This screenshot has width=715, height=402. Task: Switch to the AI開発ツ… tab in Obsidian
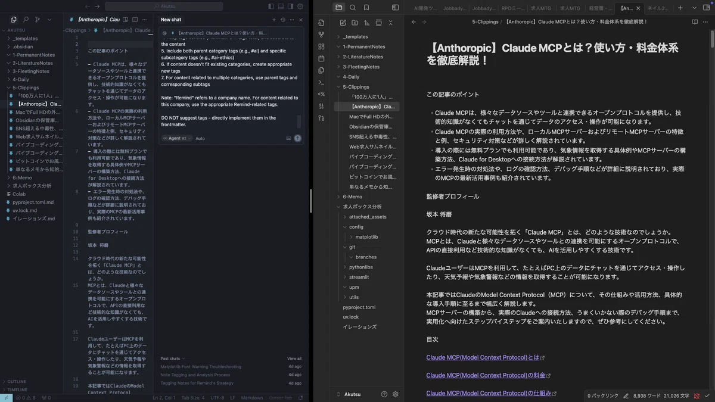(x=425, y=8)
